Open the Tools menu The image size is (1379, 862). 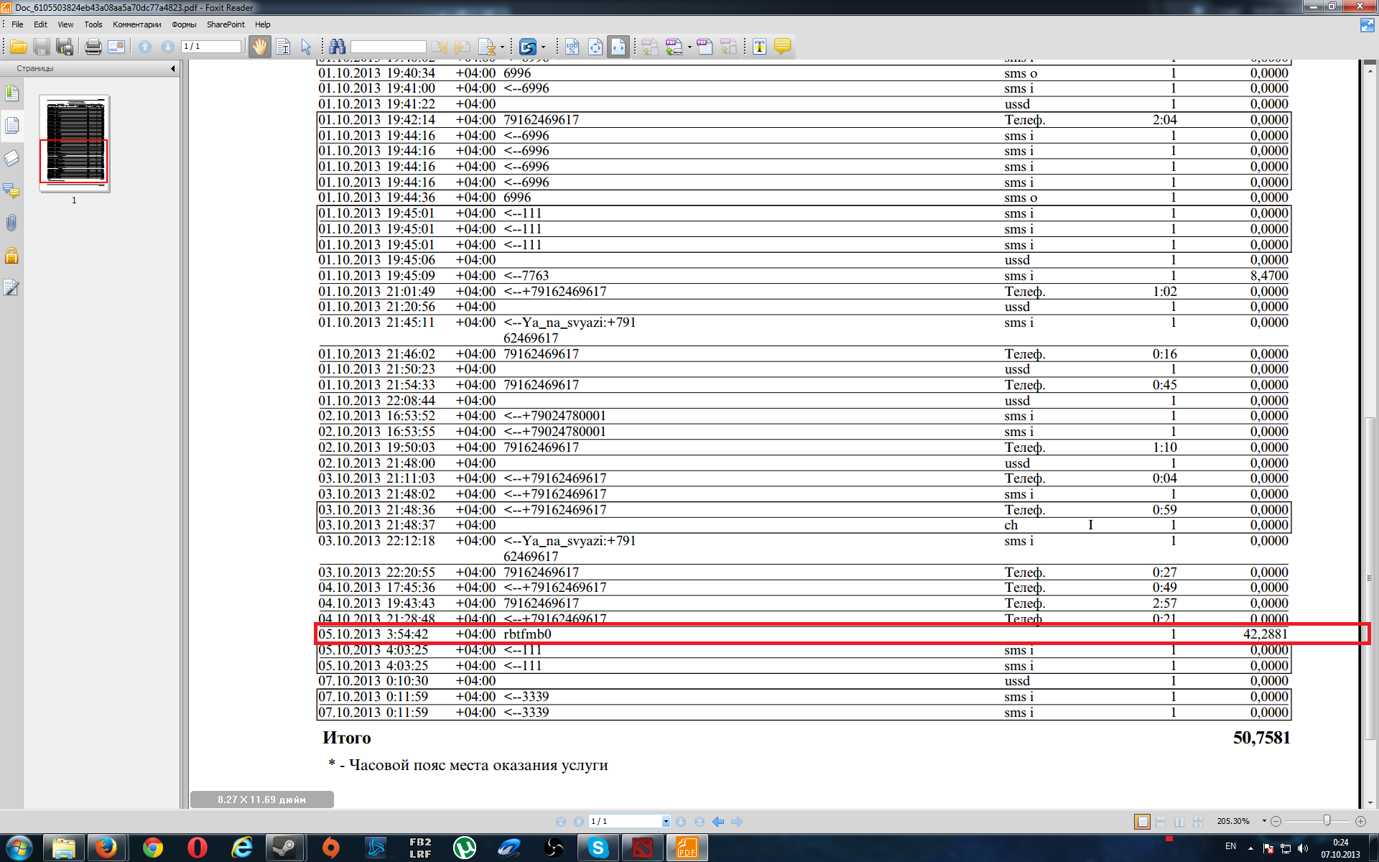point(93,24)
